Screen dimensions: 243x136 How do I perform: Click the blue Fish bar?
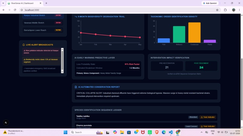click(164, 41)
